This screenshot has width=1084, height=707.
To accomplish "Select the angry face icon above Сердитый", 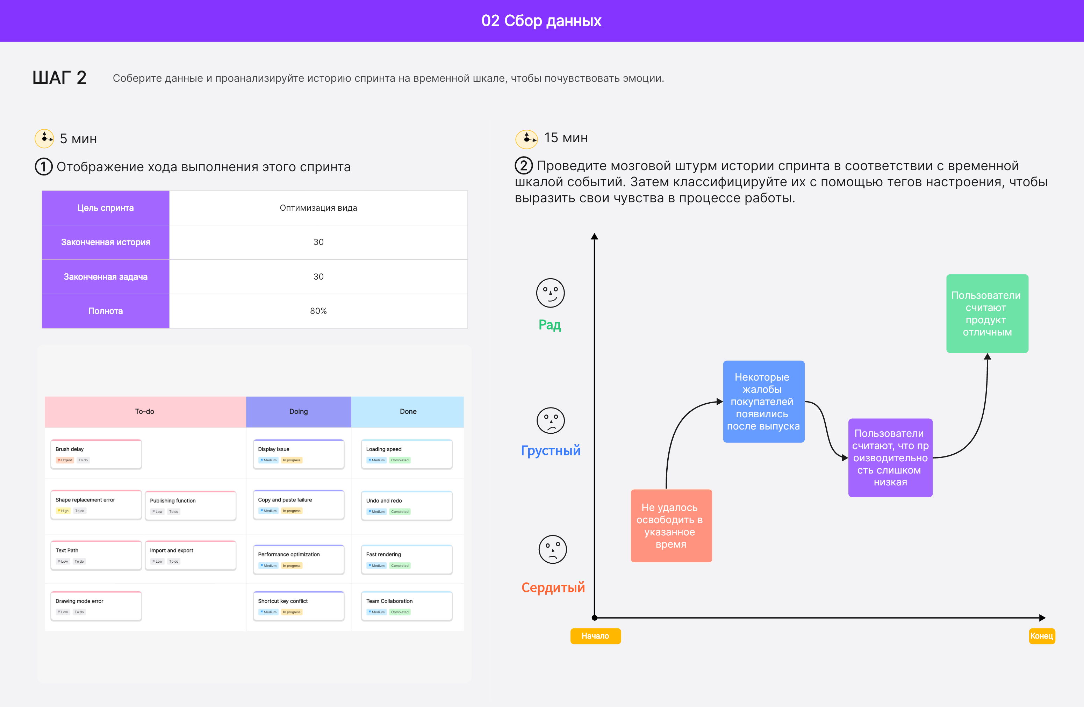I will [x=552, y=549].
